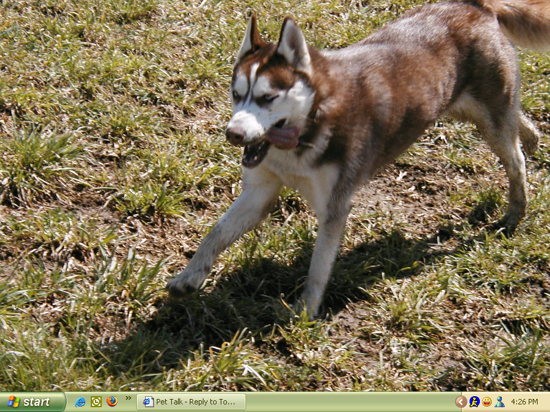
Task: Open the MSN Messenger tray icon
Action: pyautogui.click(x=500, y=402)
